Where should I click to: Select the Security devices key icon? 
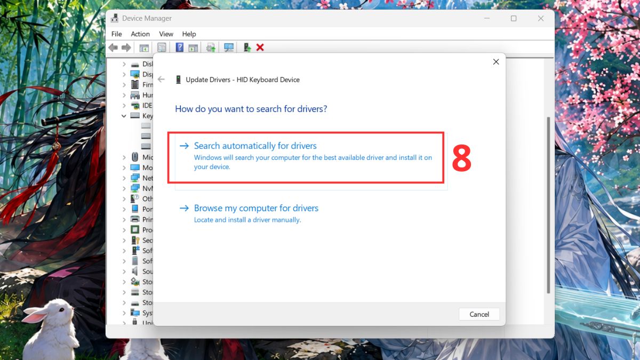pos(135,241)
